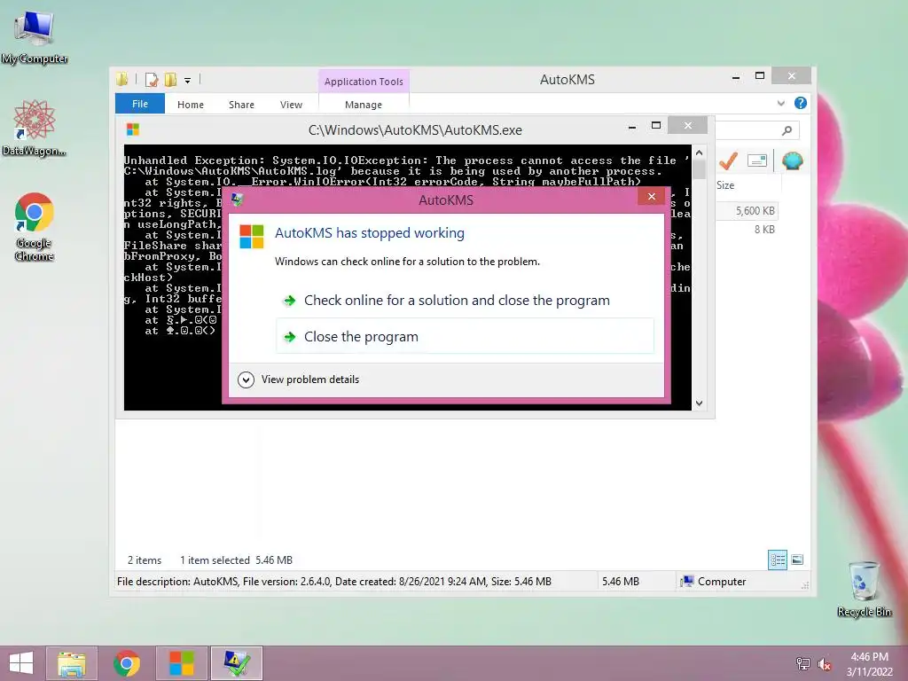Open the Manage ribbon tab
The height and width of the screenshot is (681, 908).
click(364, 105)
